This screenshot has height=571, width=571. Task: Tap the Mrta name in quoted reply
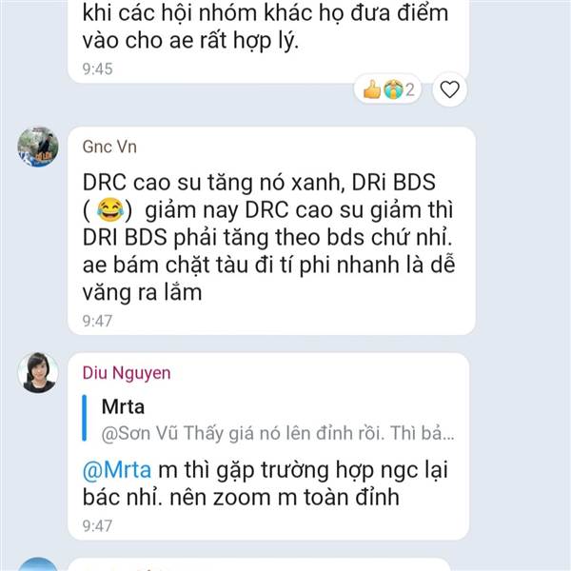pos(123,406)
